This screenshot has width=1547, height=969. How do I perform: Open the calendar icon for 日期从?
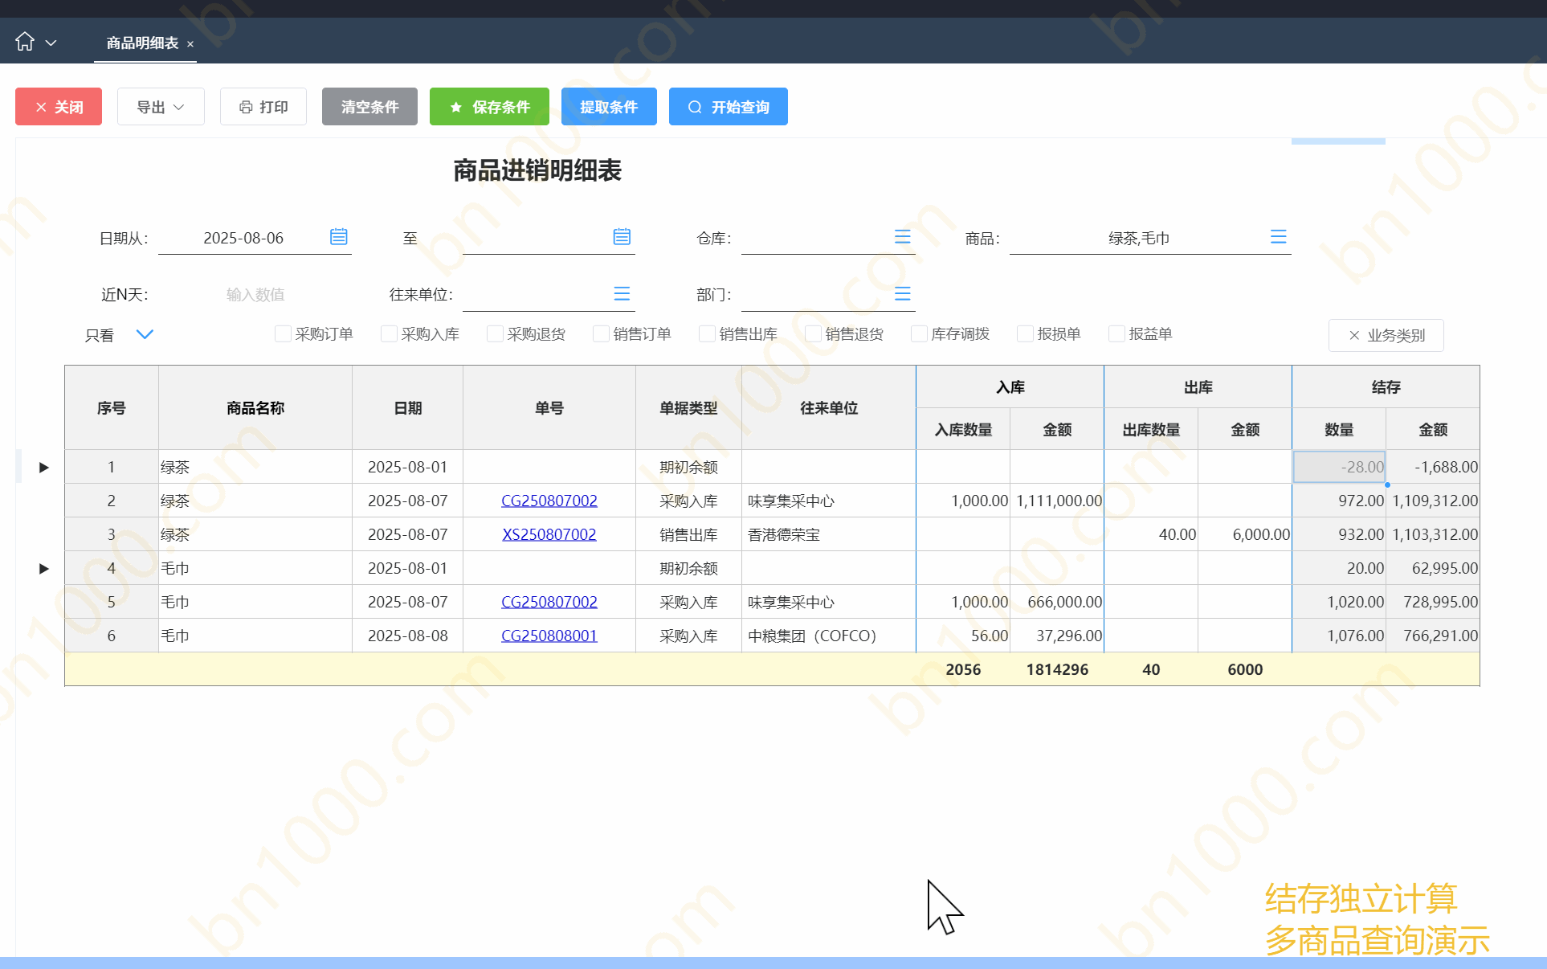coord(339,237)
